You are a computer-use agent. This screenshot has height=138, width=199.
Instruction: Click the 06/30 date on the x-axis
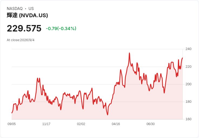pos(151,124)
